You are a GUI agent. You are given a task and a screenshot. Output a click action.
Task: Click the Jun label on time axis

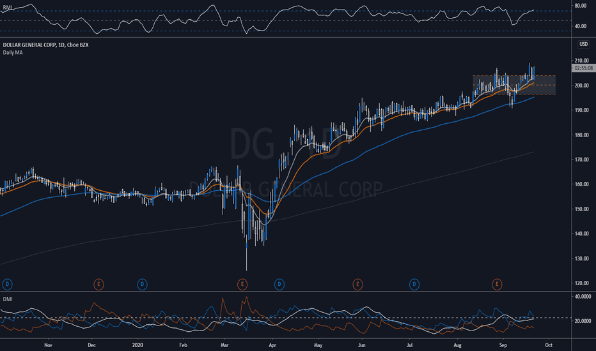[361, 345]
